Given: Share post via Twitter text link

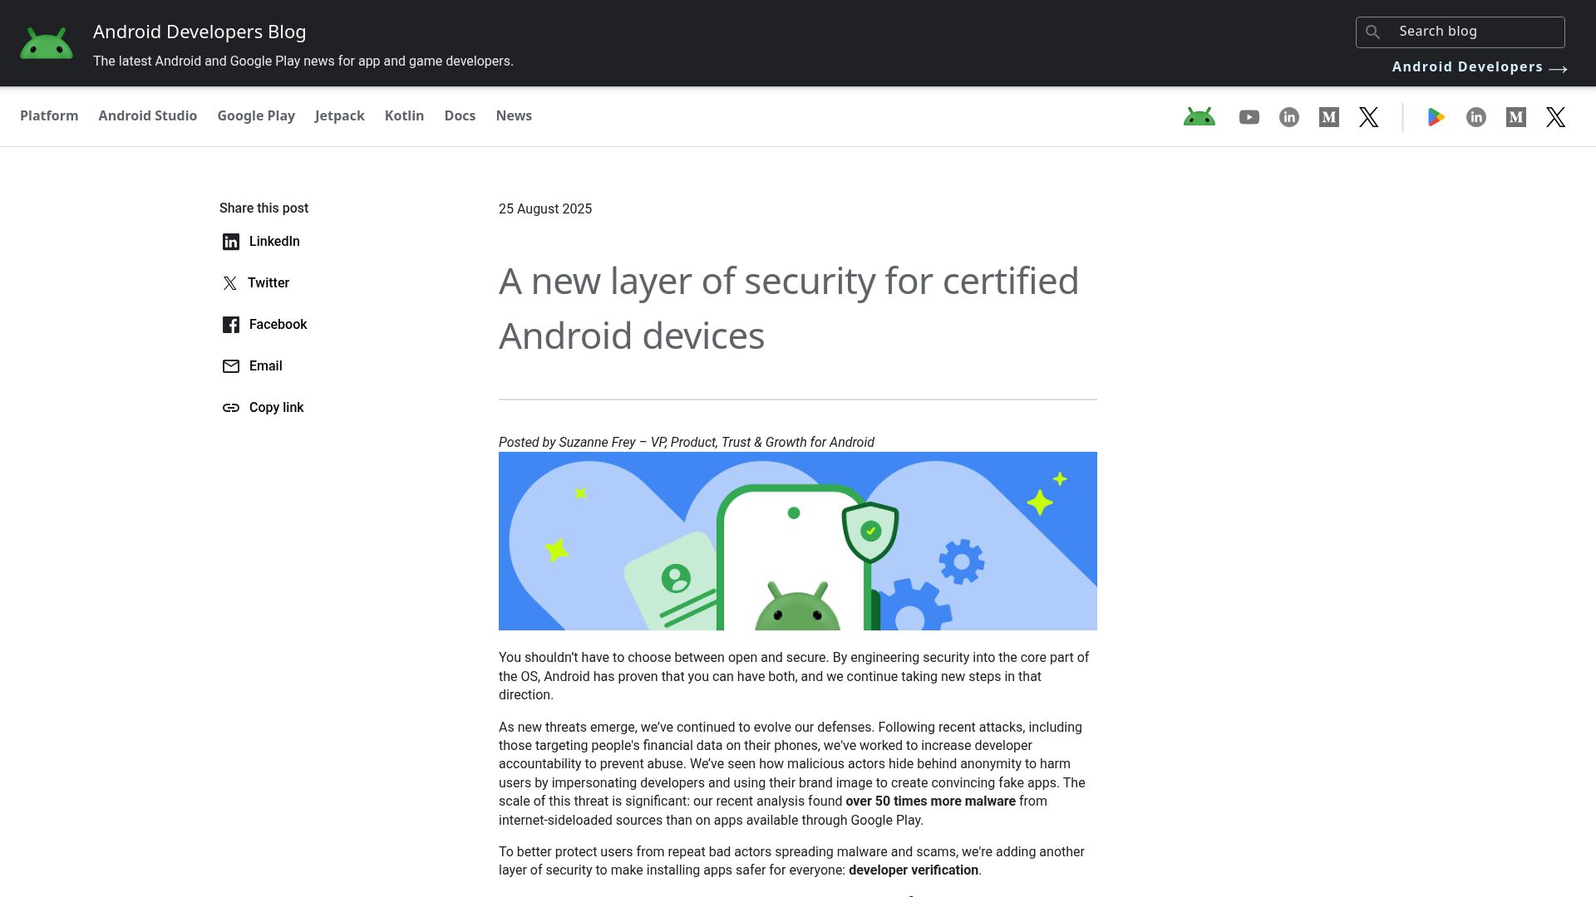Looking at the screenshot, I should tap(268, 283).
